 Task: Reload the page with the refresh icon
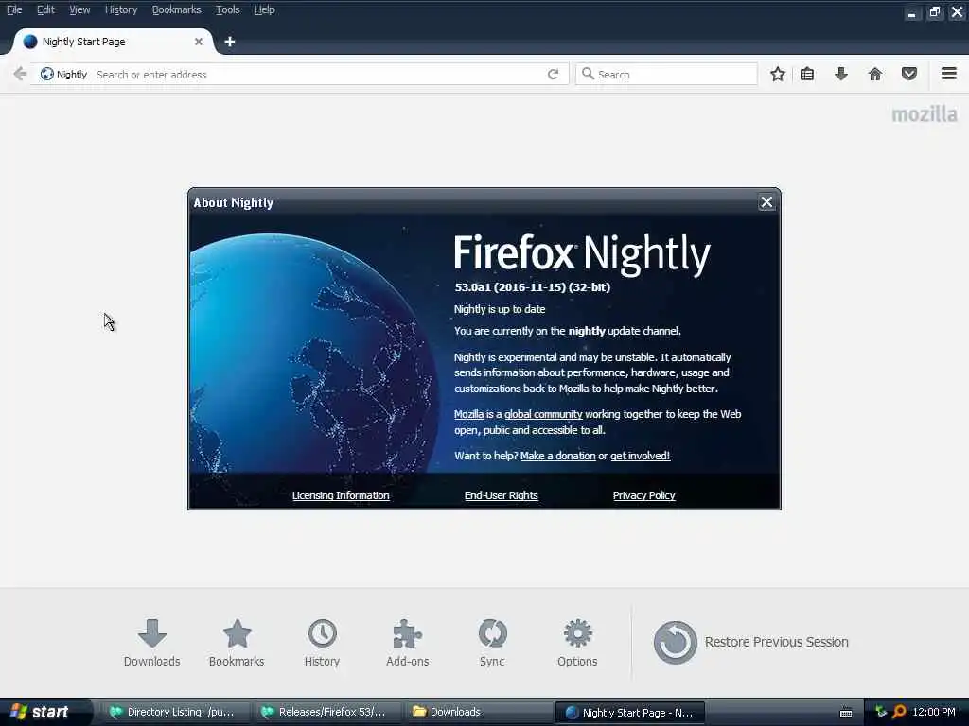pos(553,74)
